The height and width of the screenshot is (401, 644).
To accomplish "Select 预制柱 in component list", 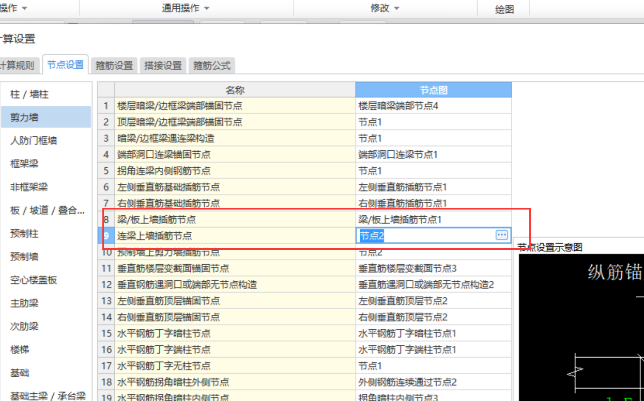I will click(45, 233).
